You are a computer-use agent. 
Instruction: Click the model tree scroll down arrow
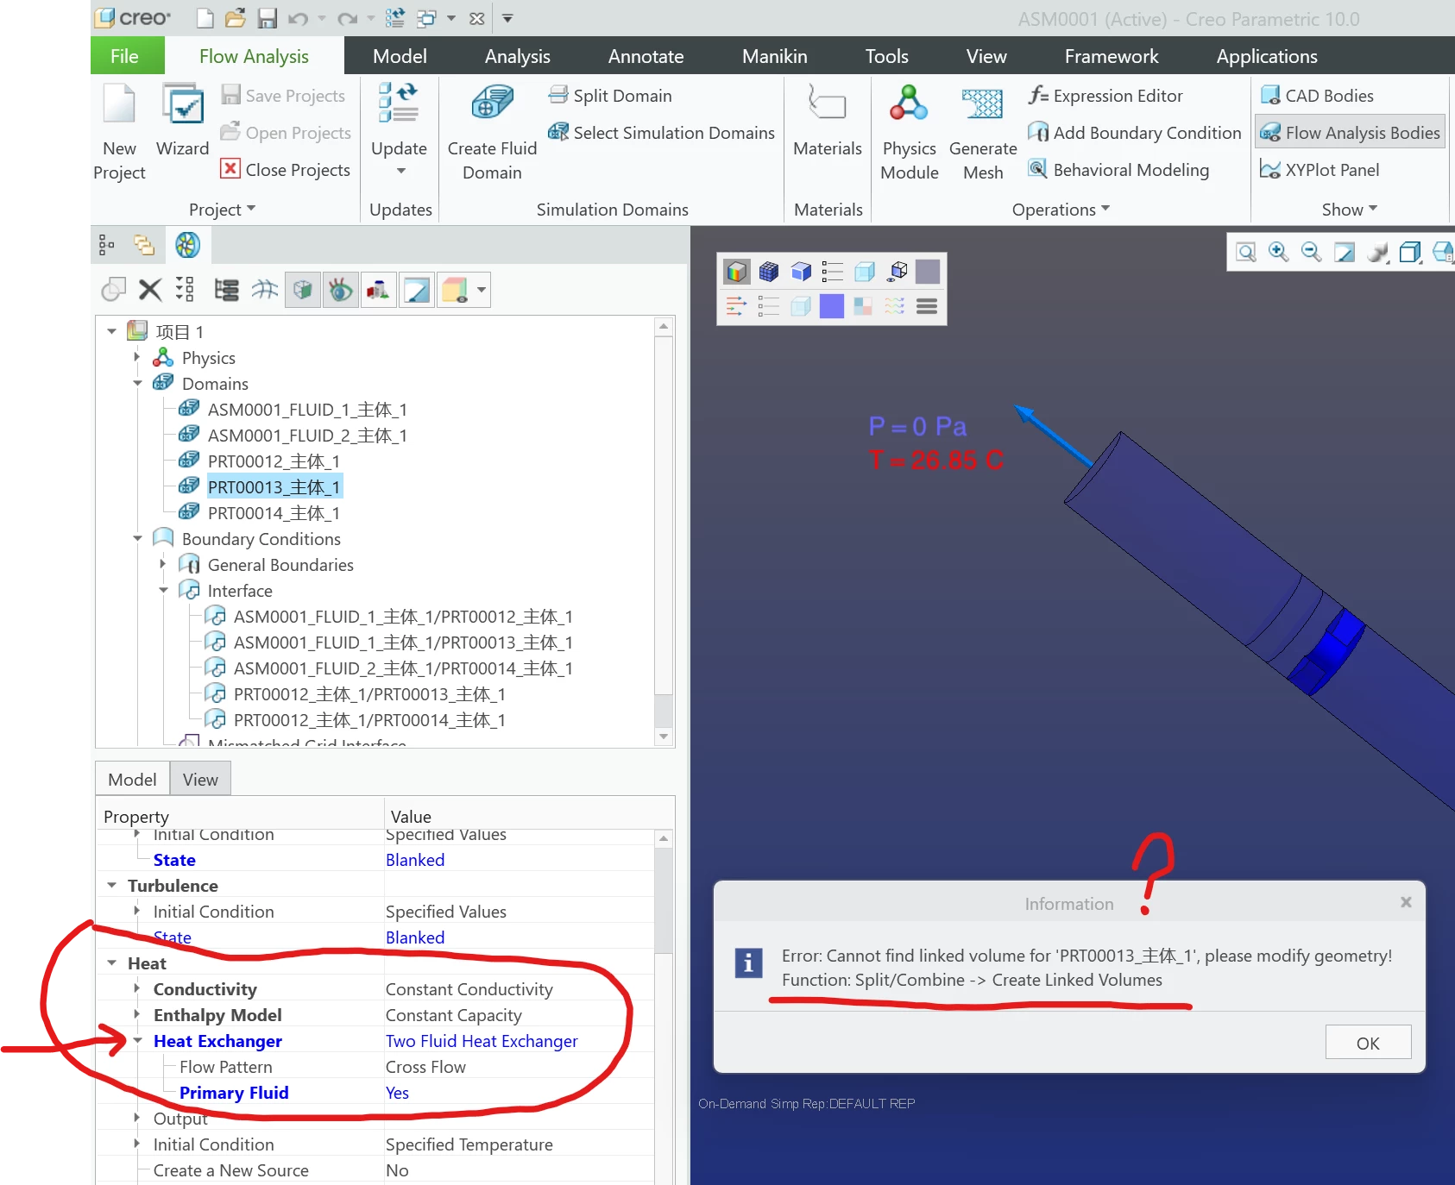coord(664,737)
